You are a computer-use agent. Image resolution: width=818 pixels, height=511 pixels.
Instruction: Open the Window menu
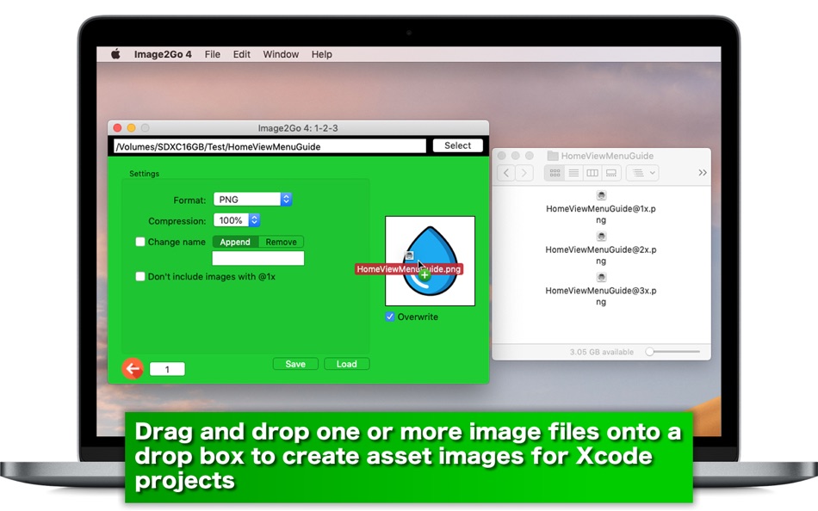[281, 54]
